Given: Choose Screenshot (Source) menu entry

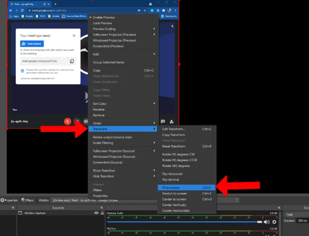Looking at the screenshot, I should (123, 162).
